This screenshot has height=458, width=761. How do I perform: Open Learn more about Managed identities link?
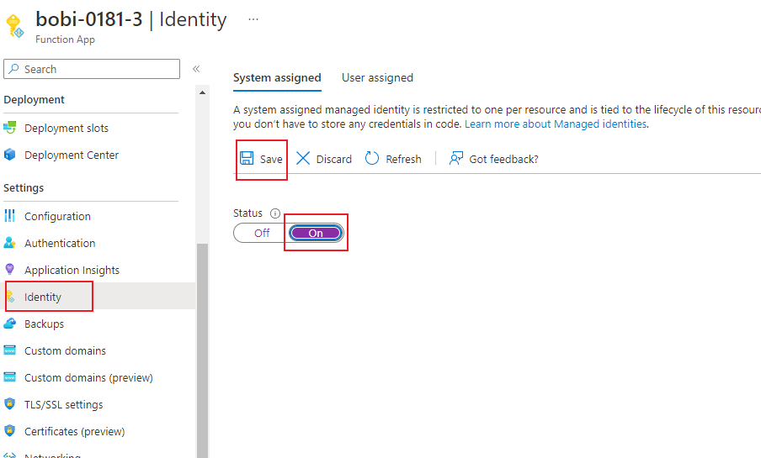click(556, 124)
